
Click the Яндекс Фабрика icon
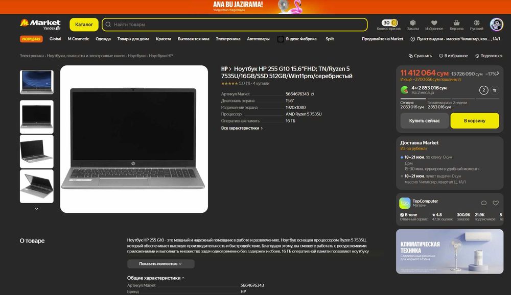(x=280, y=39)
